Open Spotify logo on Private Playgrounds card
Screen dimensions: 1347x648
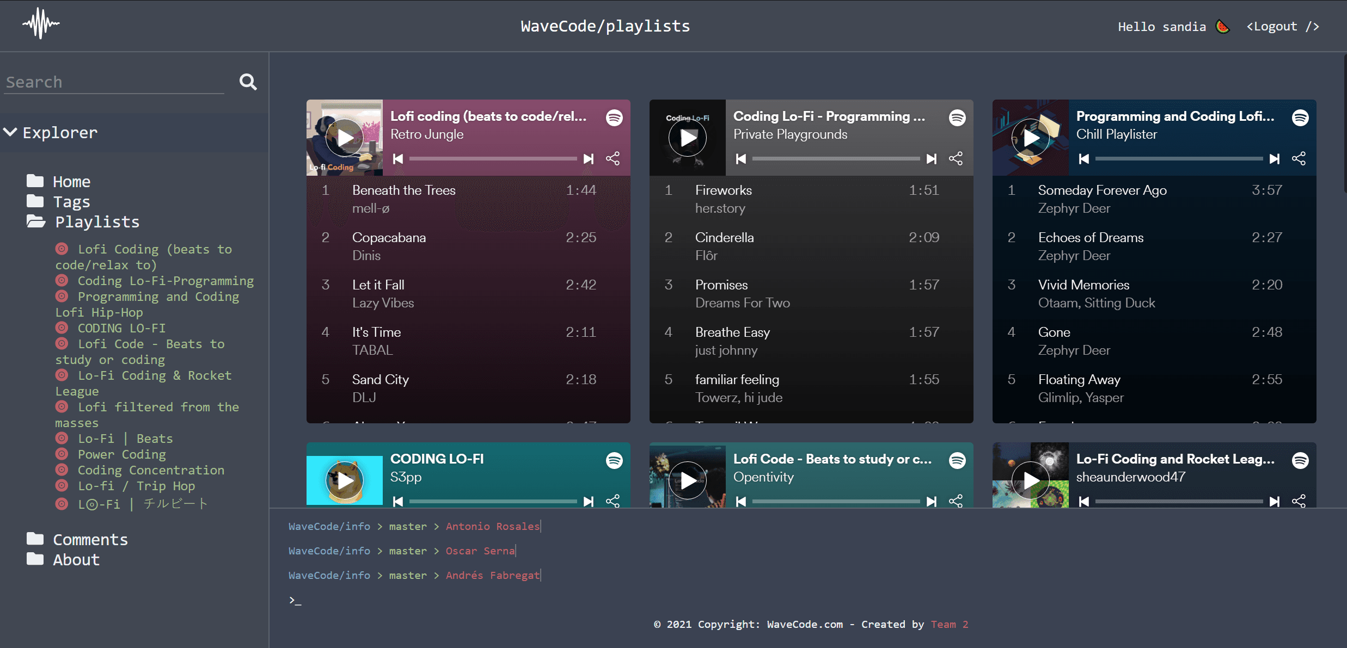pos(958,118)
